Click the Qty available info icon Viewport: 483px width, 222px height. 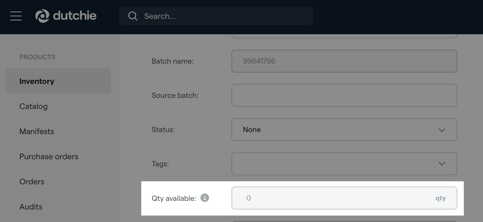coord(205,198)
